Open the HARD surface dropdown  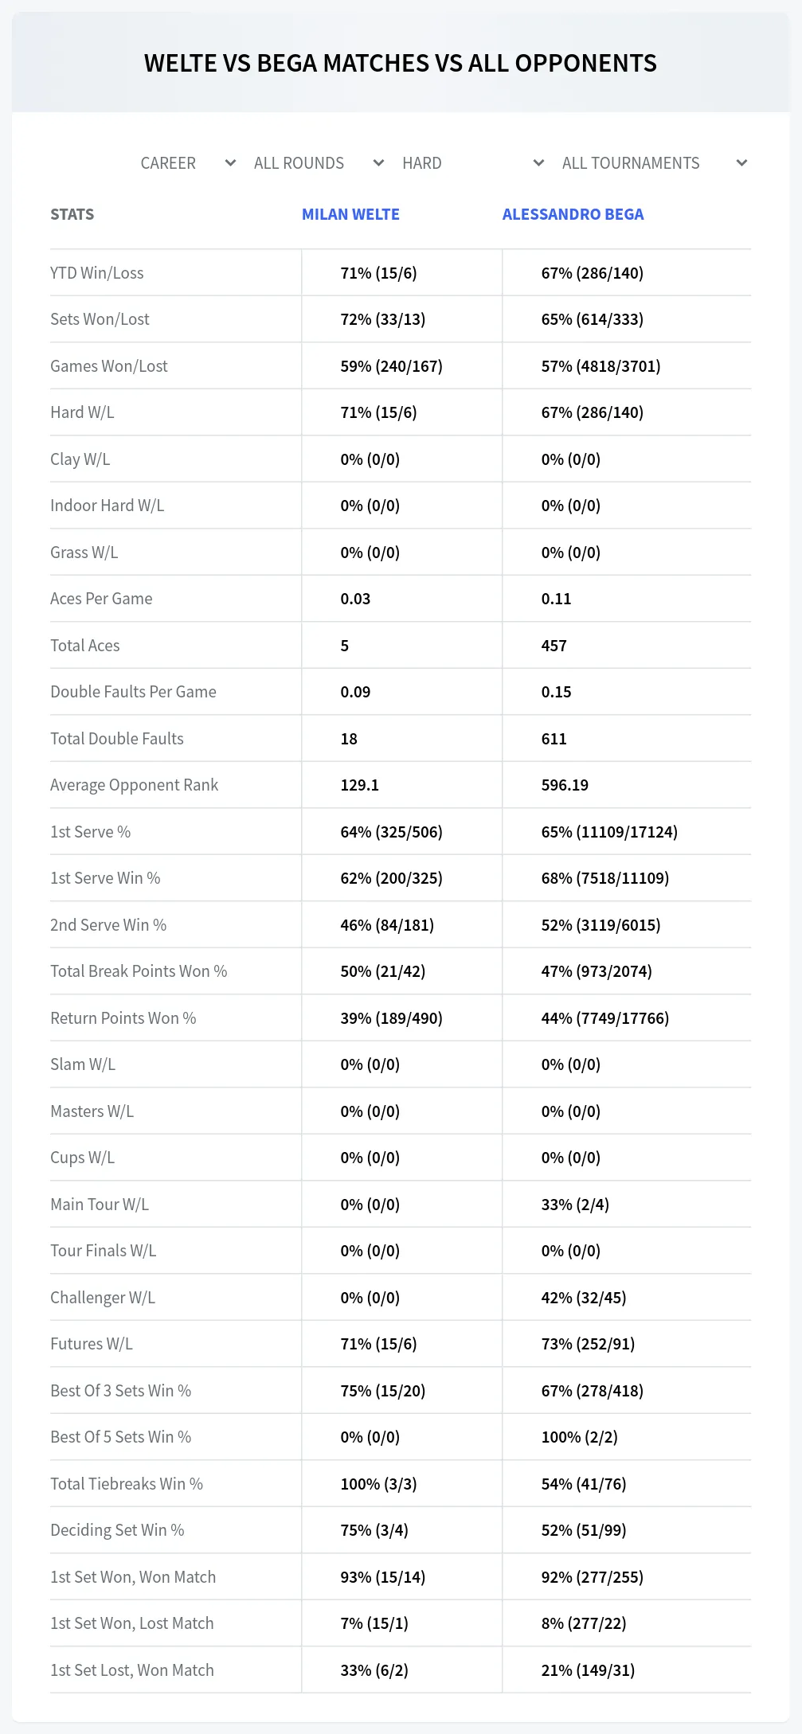point(472,163)
